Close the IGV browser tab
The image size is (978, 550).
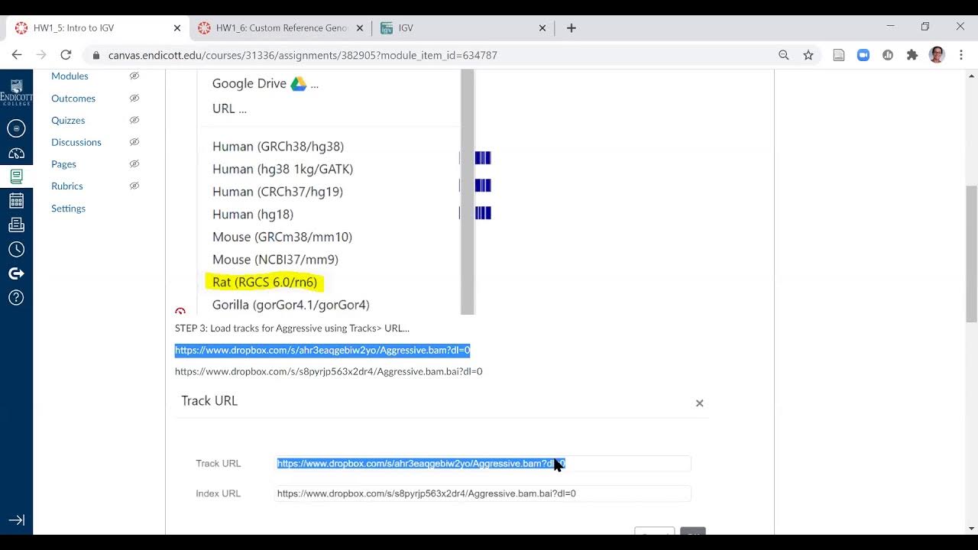pos(542,27)
